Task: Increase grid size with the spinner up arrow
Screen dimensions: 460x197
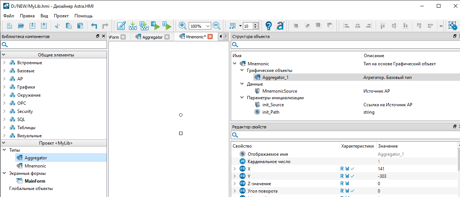Action: (256, 24)
